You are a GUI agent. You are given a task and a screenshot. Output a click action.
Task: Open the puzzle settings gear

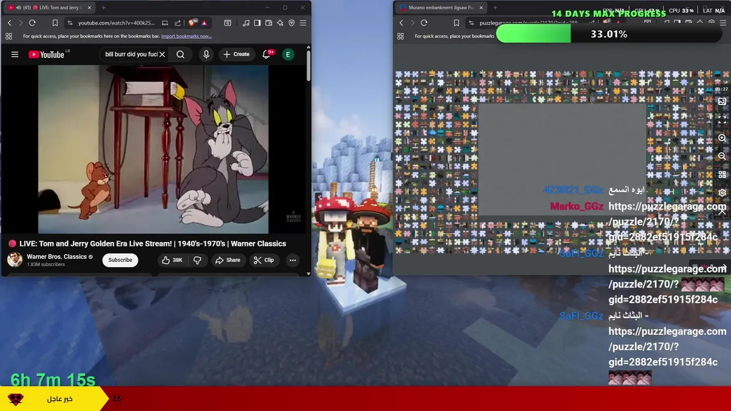point(722,193)
